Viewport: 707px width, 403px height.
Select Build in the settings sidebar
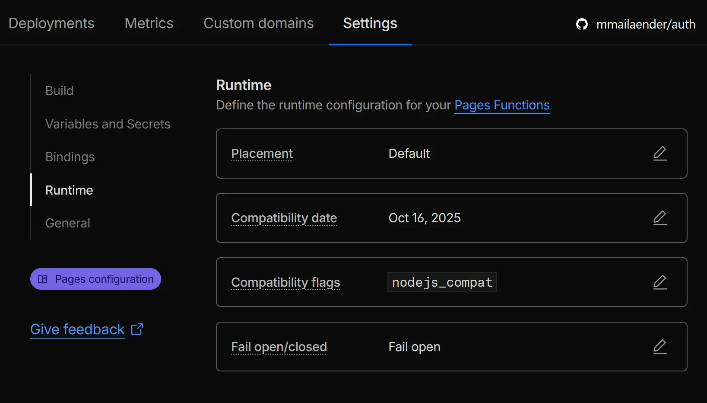(x=59, y=91)
